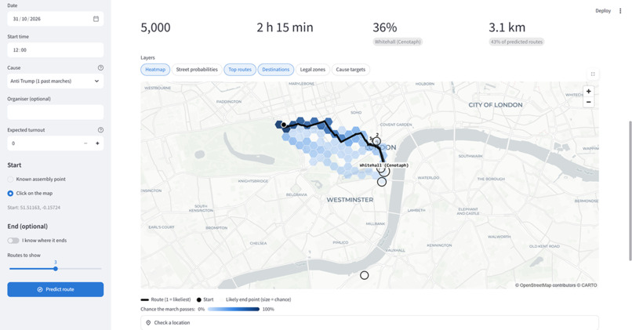632x330 pixels.
Task: Zoom out on the map
Action: tap(588, 102)
